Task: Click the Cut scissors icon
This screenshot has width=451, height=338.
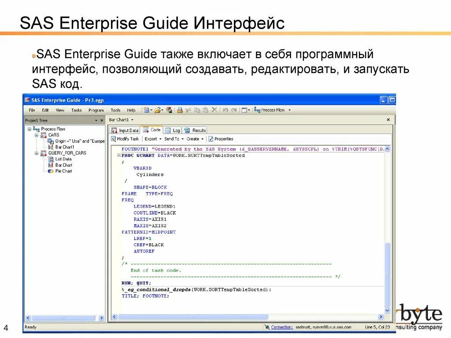Action: click(x=189, y=110)
